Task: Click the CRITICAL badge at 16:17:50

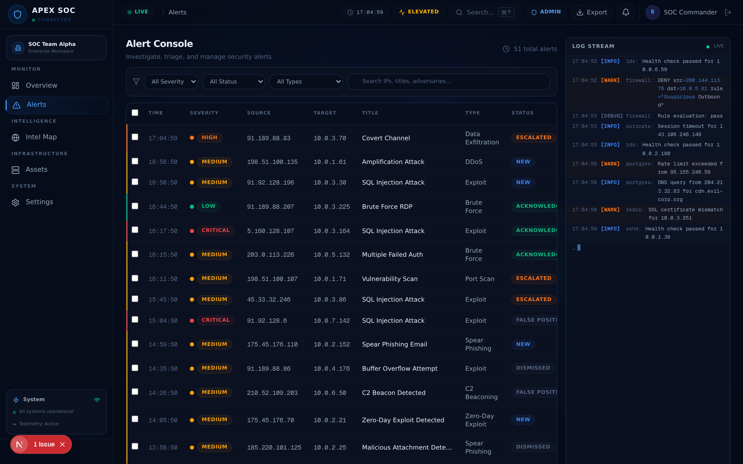Action: point(215,230)
